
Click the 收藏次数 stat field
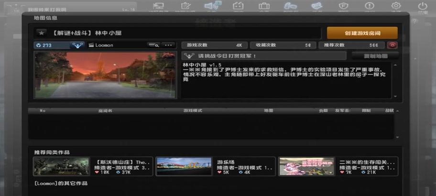[x=283, y=45]
